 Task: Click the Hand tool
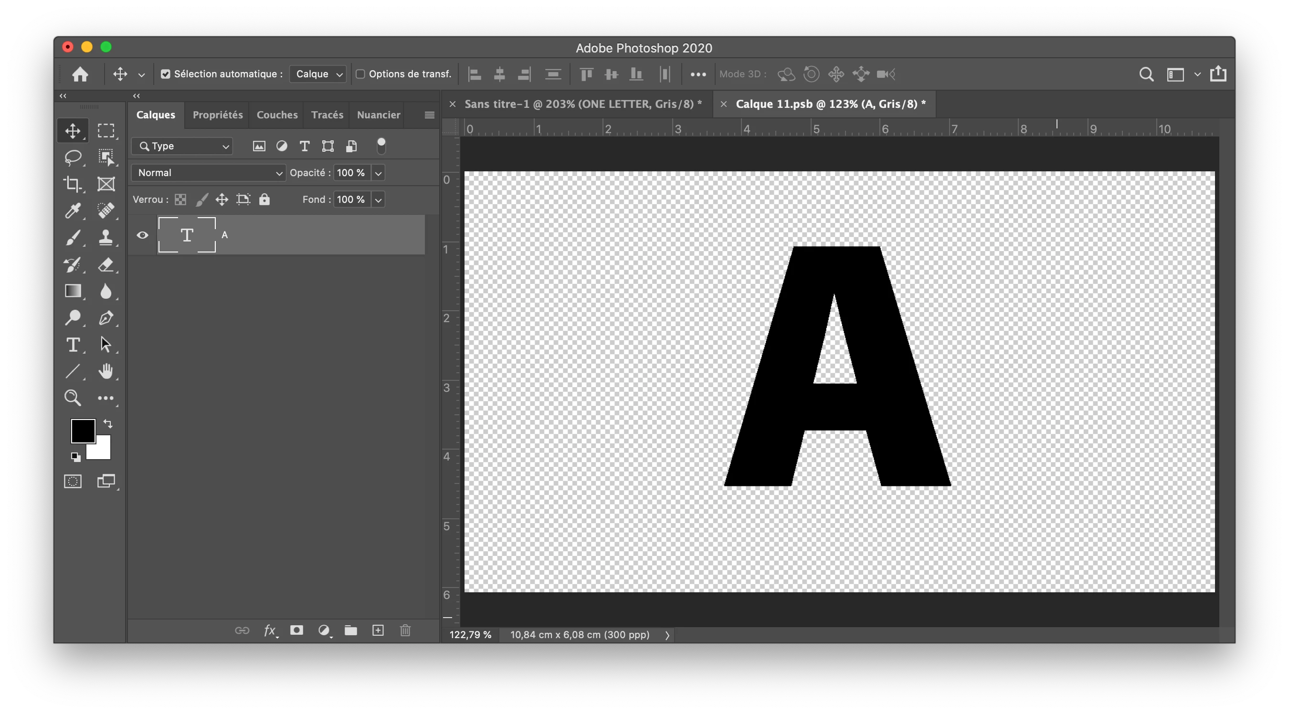(x=106, y=371)
